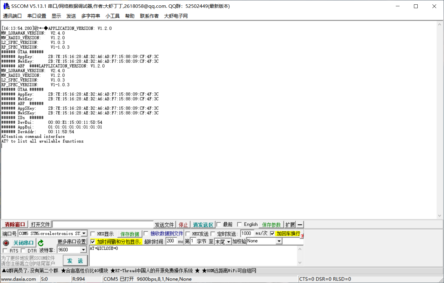Click the green refresh ports icon

(41, 243)
